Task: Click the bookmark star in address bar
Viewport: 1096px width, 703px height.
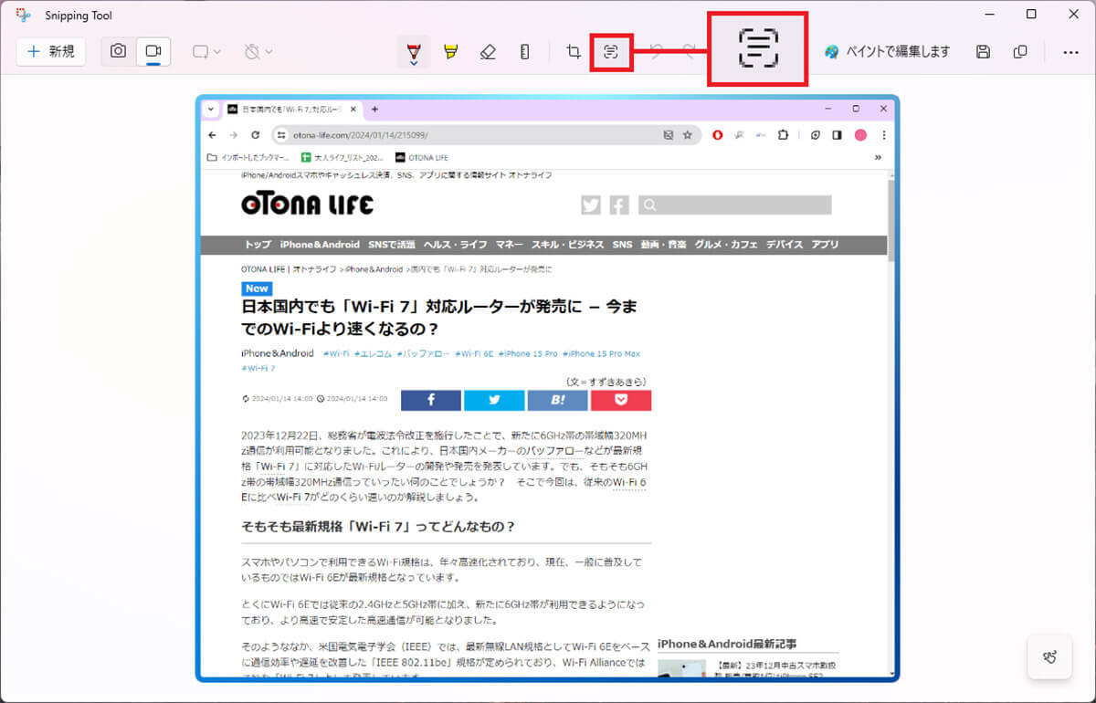Action: (x=688, y=134)
